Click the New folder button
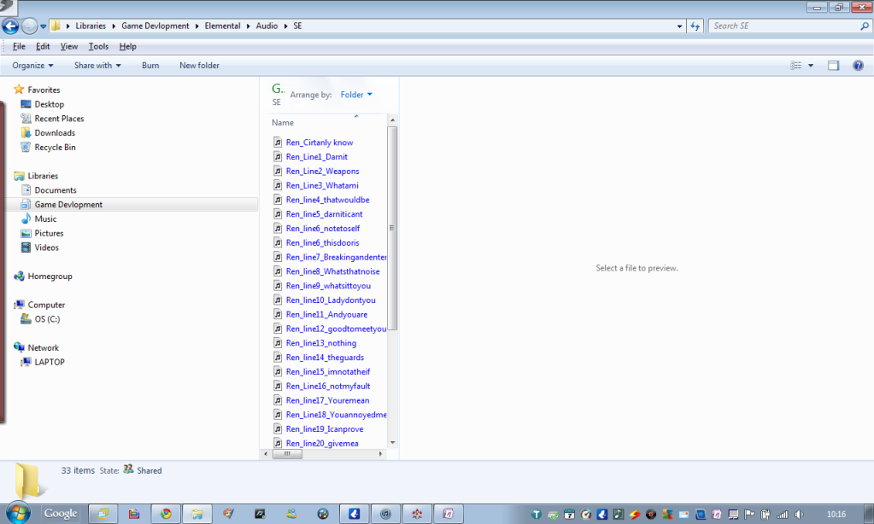874x524 pixels. coord(199,66)
